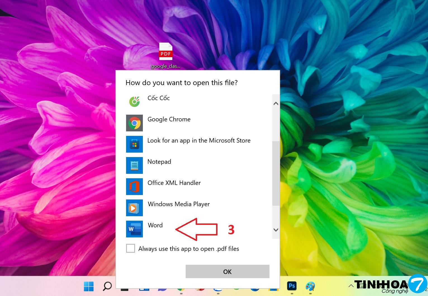Open the Paint app in taskbar

[310, 286]
